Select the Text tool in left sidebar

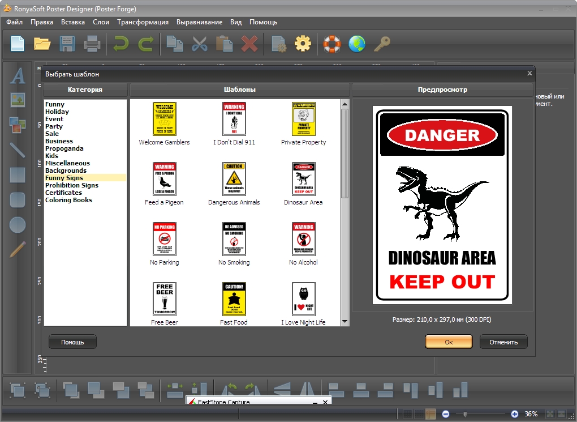click(x=18, y=76)
